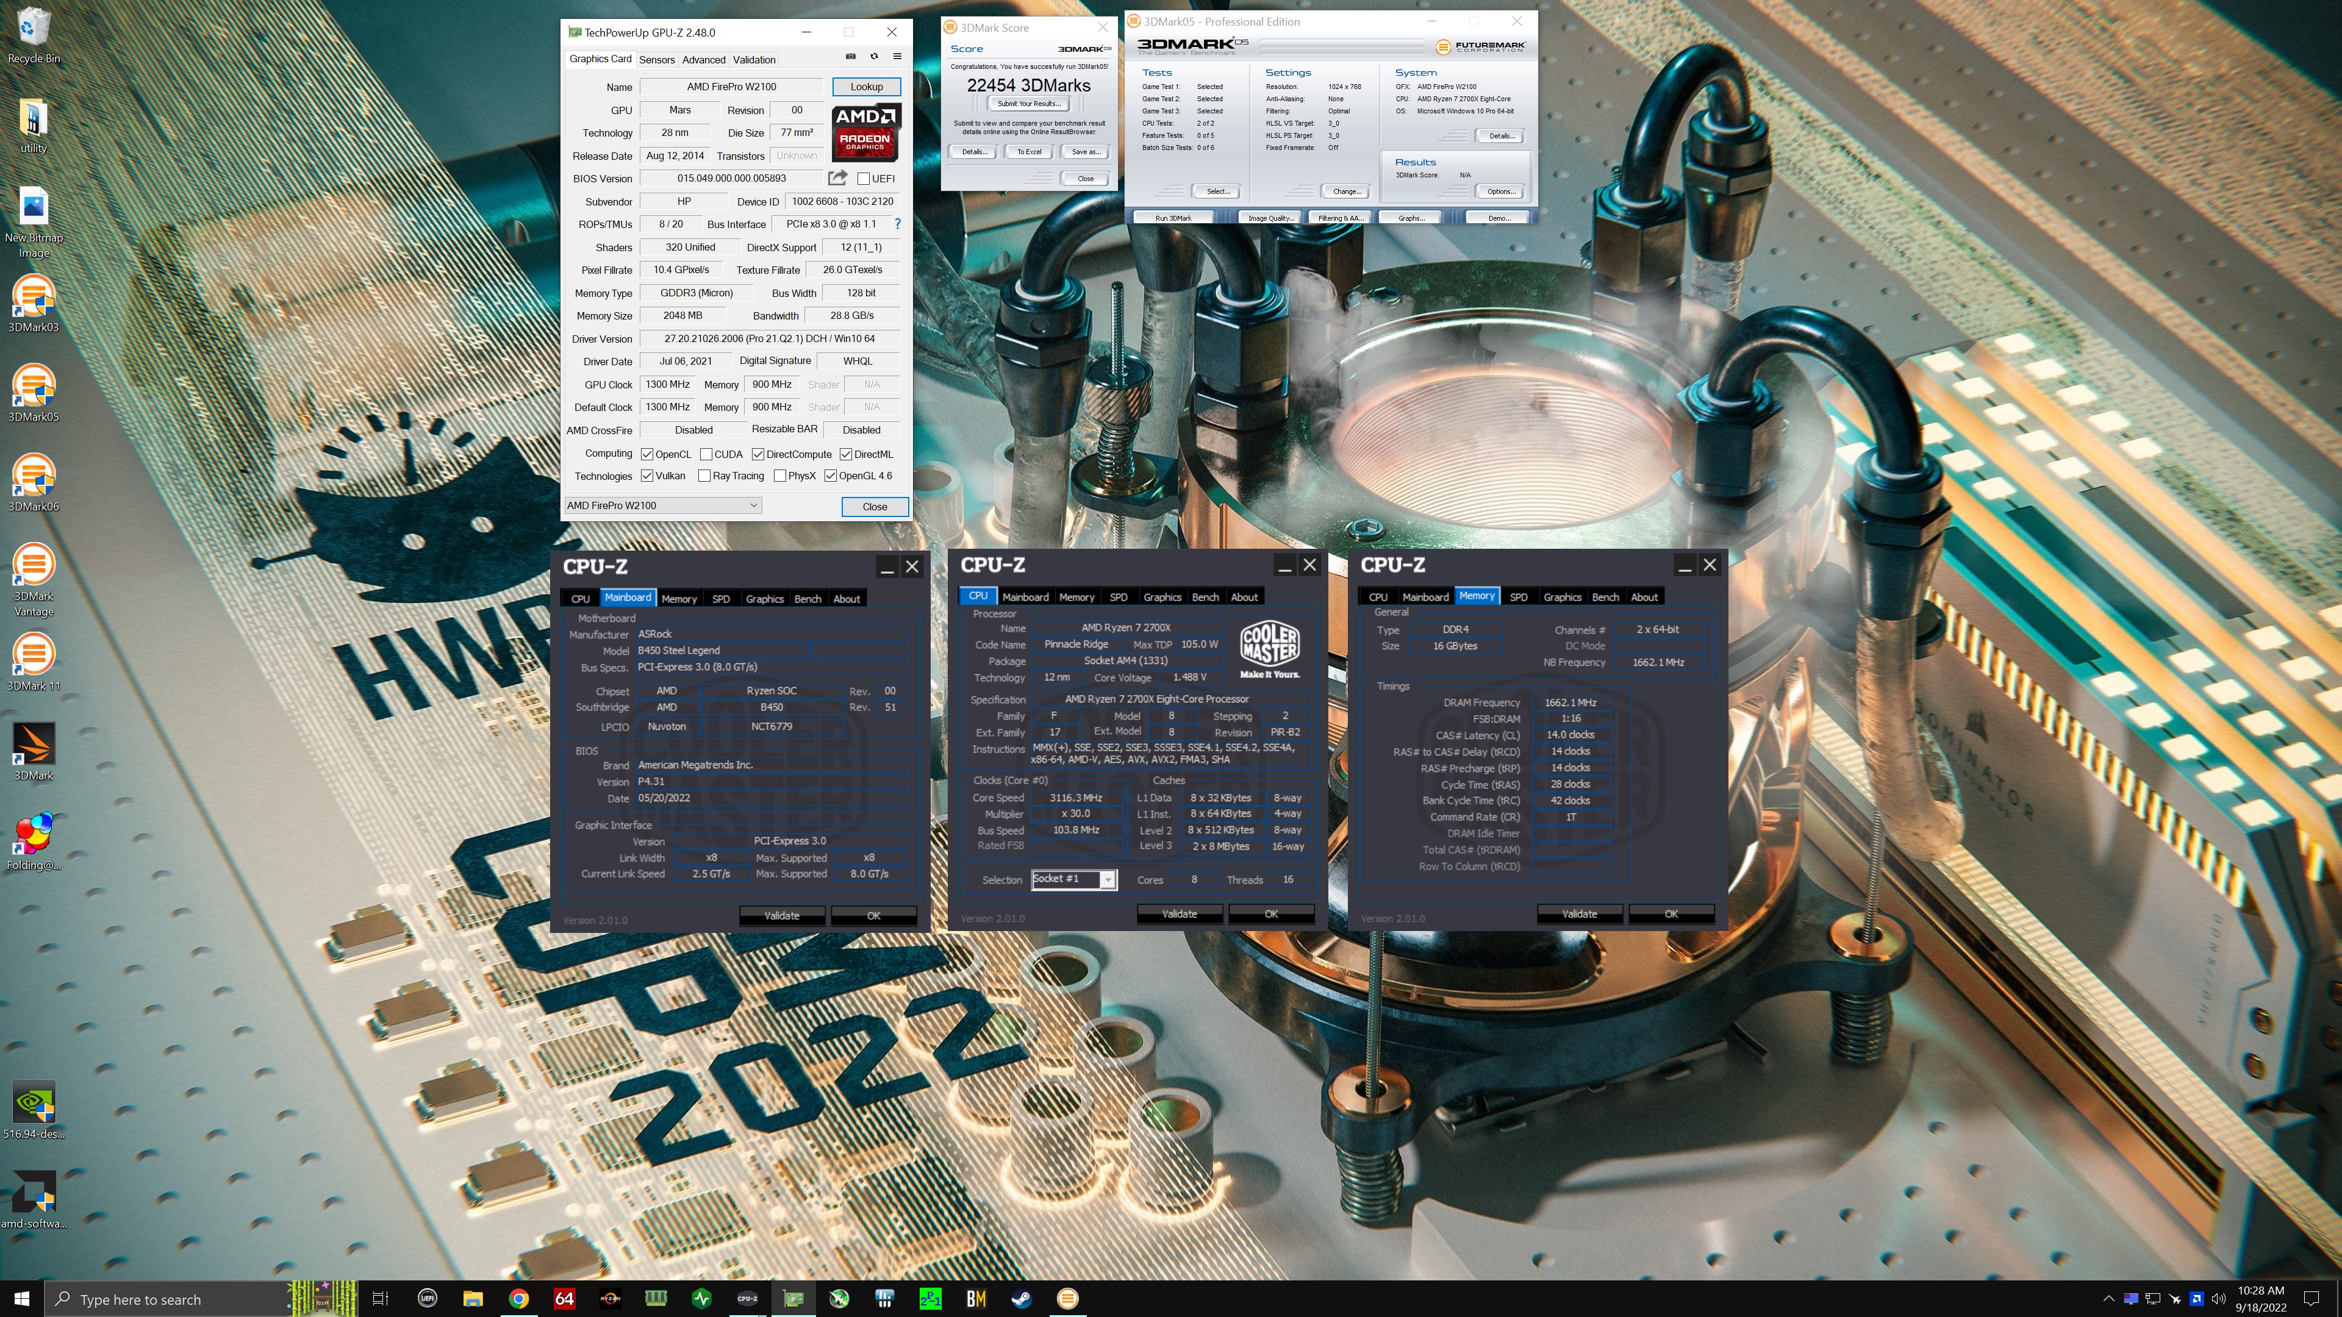
Task: Click the GPU-Z screenshot camera icon
Action: coord(850,56)
